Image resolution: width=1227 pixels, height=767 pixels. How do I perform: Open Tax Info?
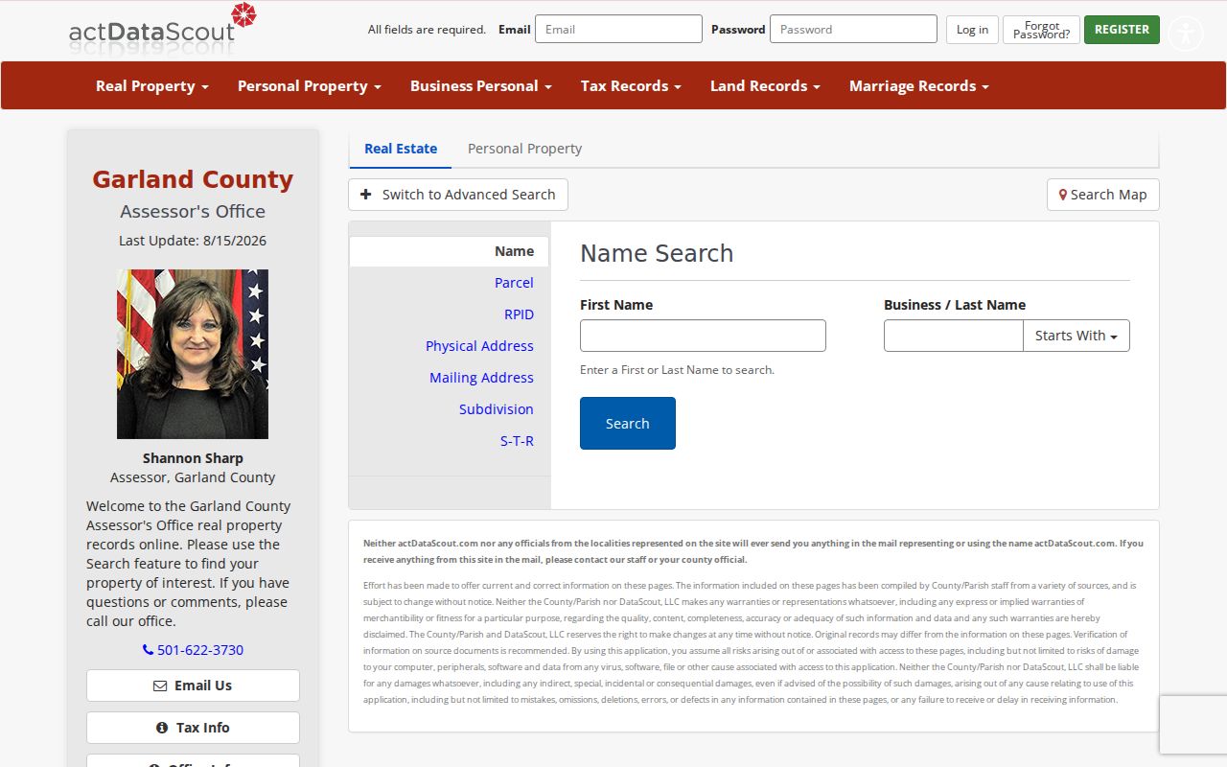(x=193, y=728)
